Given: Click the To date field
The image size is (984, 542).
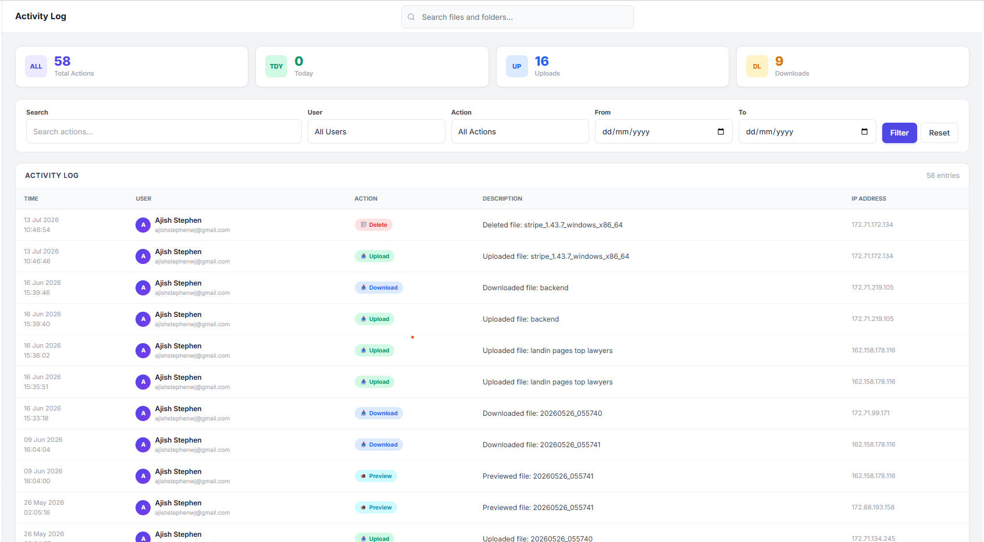Looking at the screenshot, I should (807, 131).
